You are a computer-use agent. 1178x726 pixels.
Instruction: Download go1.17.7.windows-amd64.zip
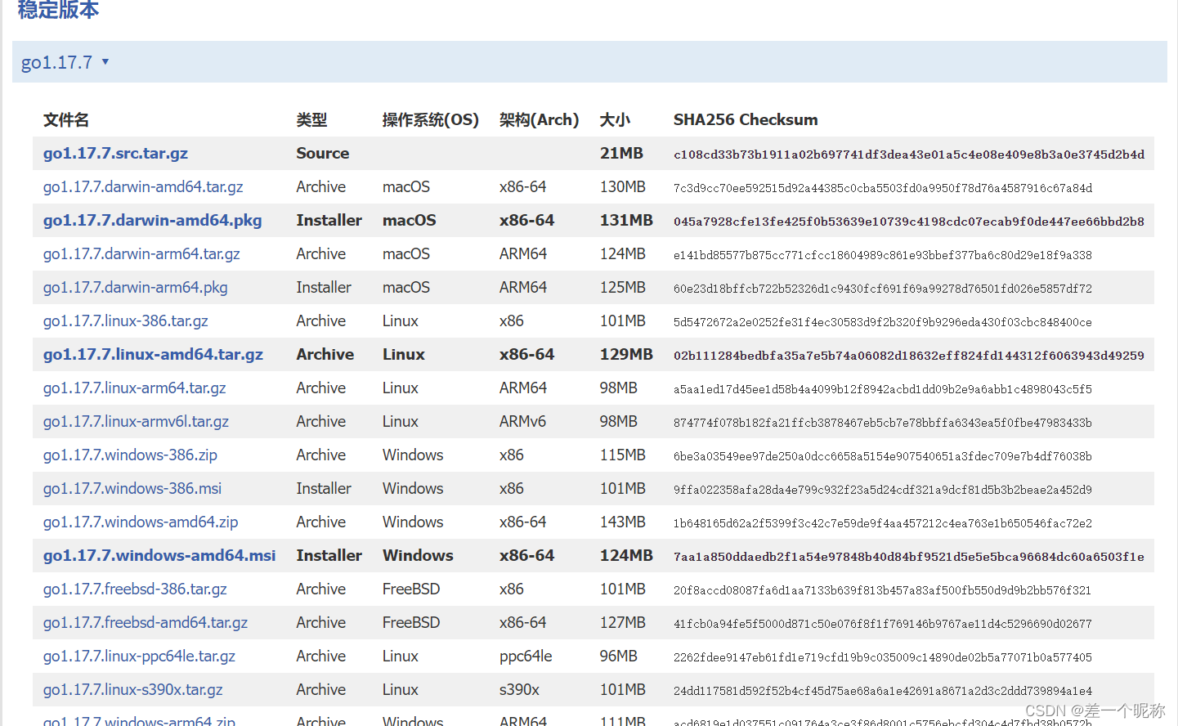[141, 522]
